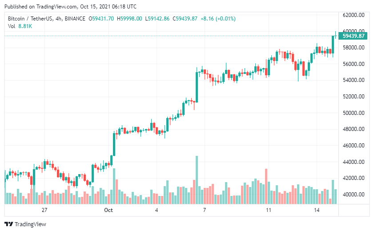This screenshot has height=232, width=374.
Task: Click the 14 date marker on the time axis
Action: pos(317,210)
